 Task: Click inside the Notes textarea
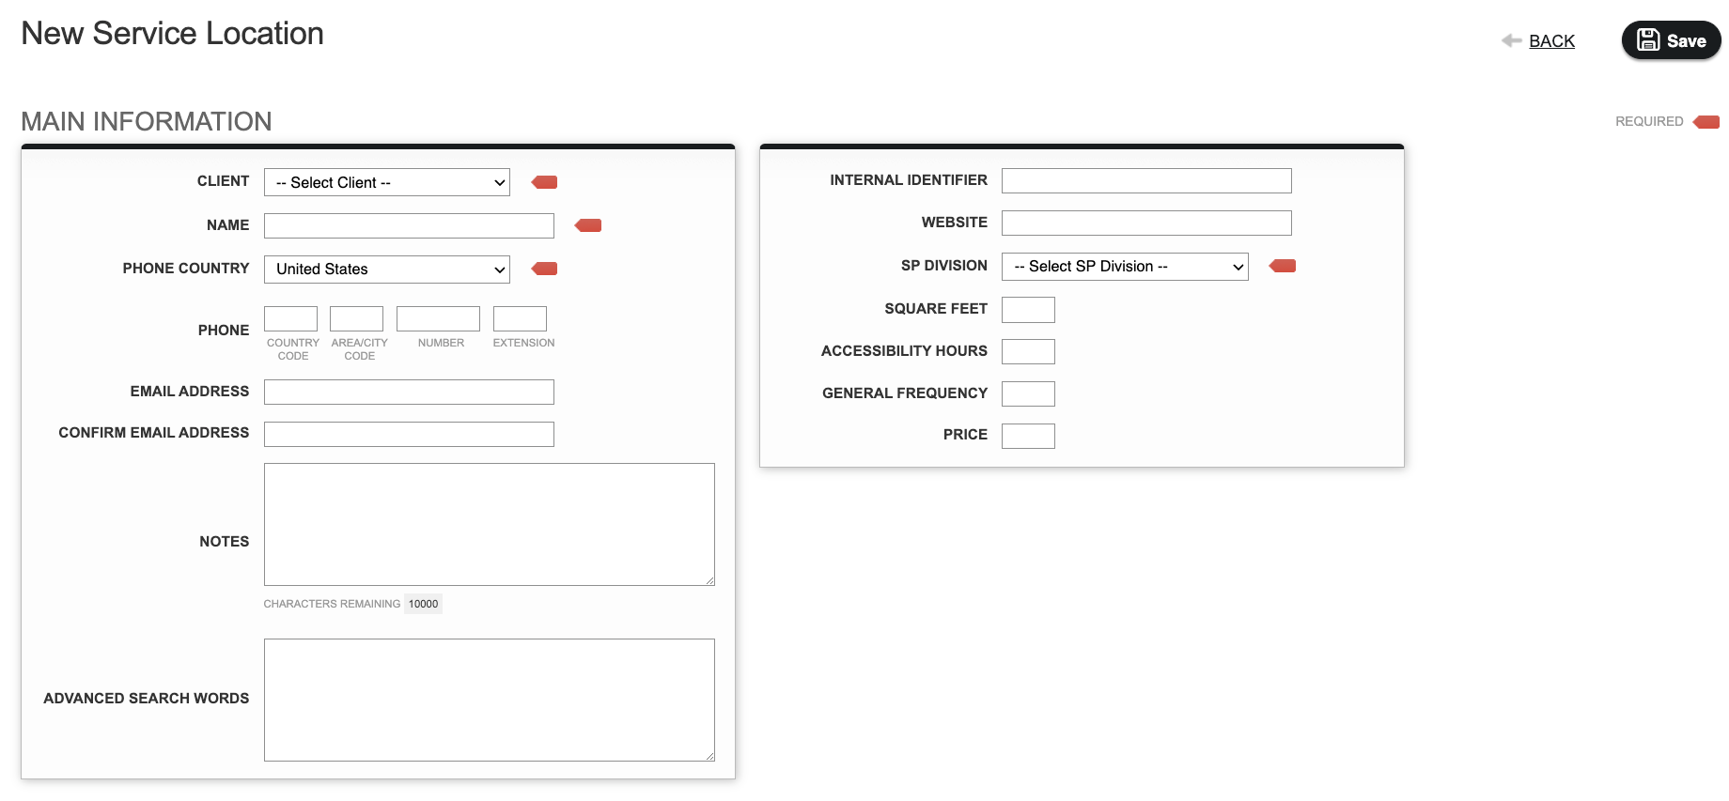(490, 524)
